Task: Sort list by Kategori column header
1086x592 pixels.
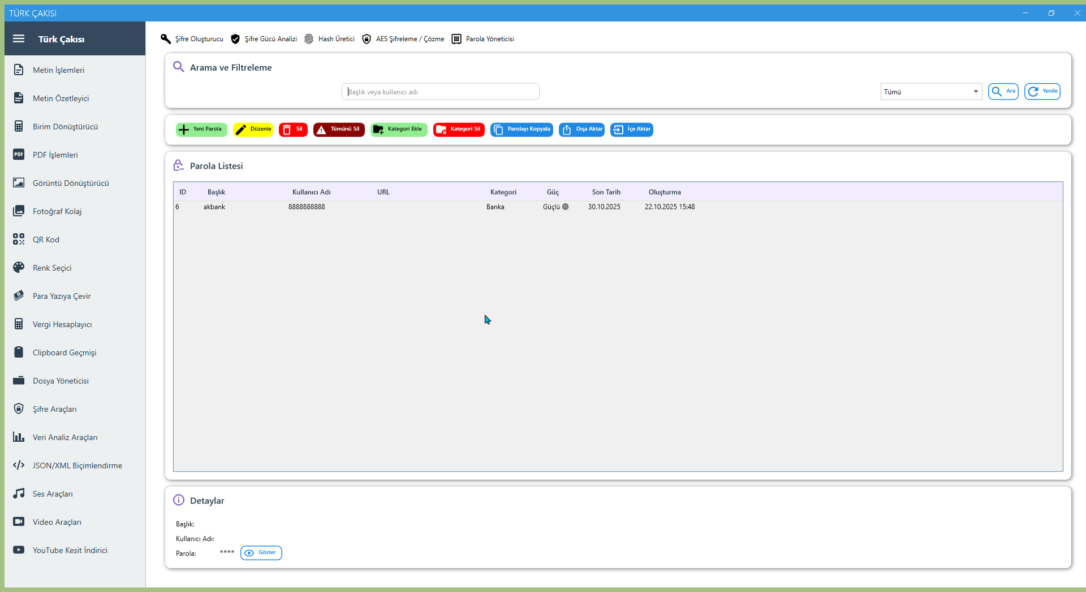Action: coord(503,192)
